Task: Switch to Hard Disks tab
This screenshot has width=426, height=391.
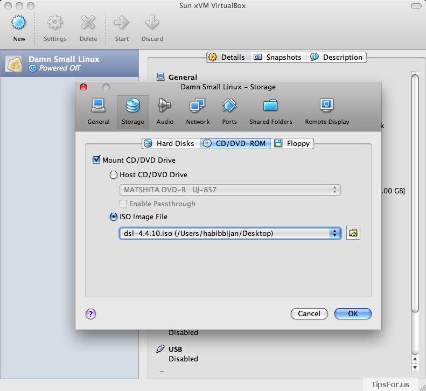Action: point(171,143)
